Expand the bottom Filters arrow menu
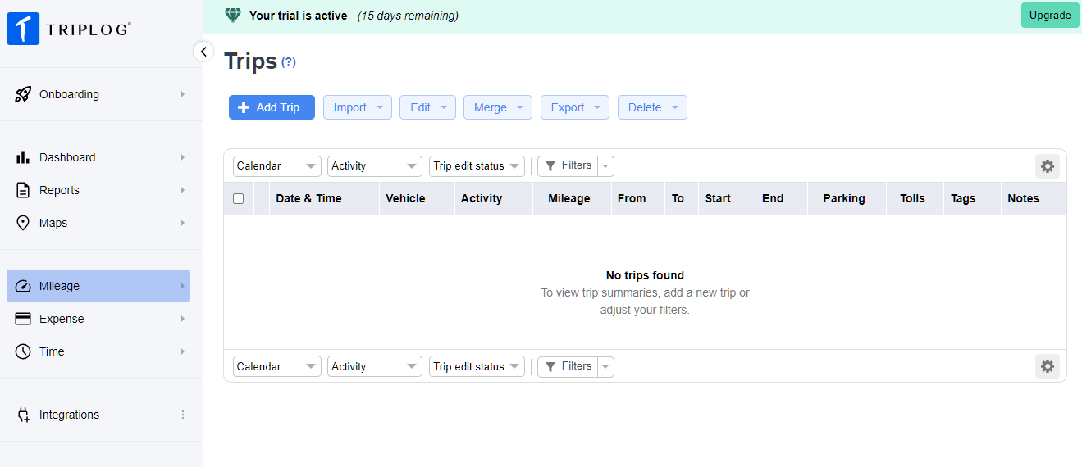This screenshot has height=467, width=1082. [x=606, y=367]
